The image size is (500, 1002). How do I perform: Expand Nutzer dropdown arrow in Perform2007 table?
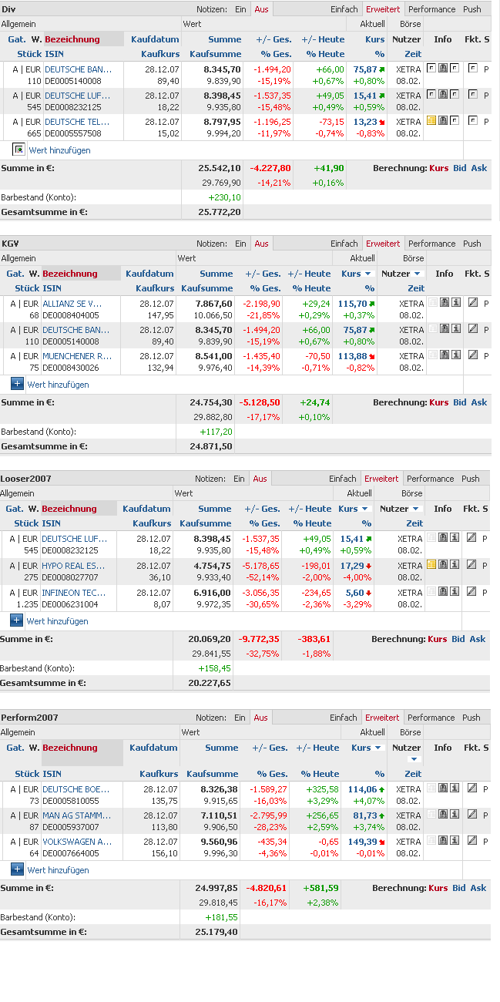coord(413,759)
